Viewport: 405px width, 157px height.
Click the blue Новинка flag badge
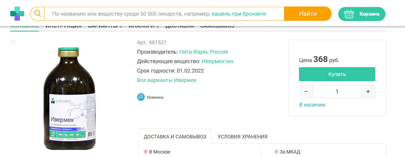tap(141, 97)
